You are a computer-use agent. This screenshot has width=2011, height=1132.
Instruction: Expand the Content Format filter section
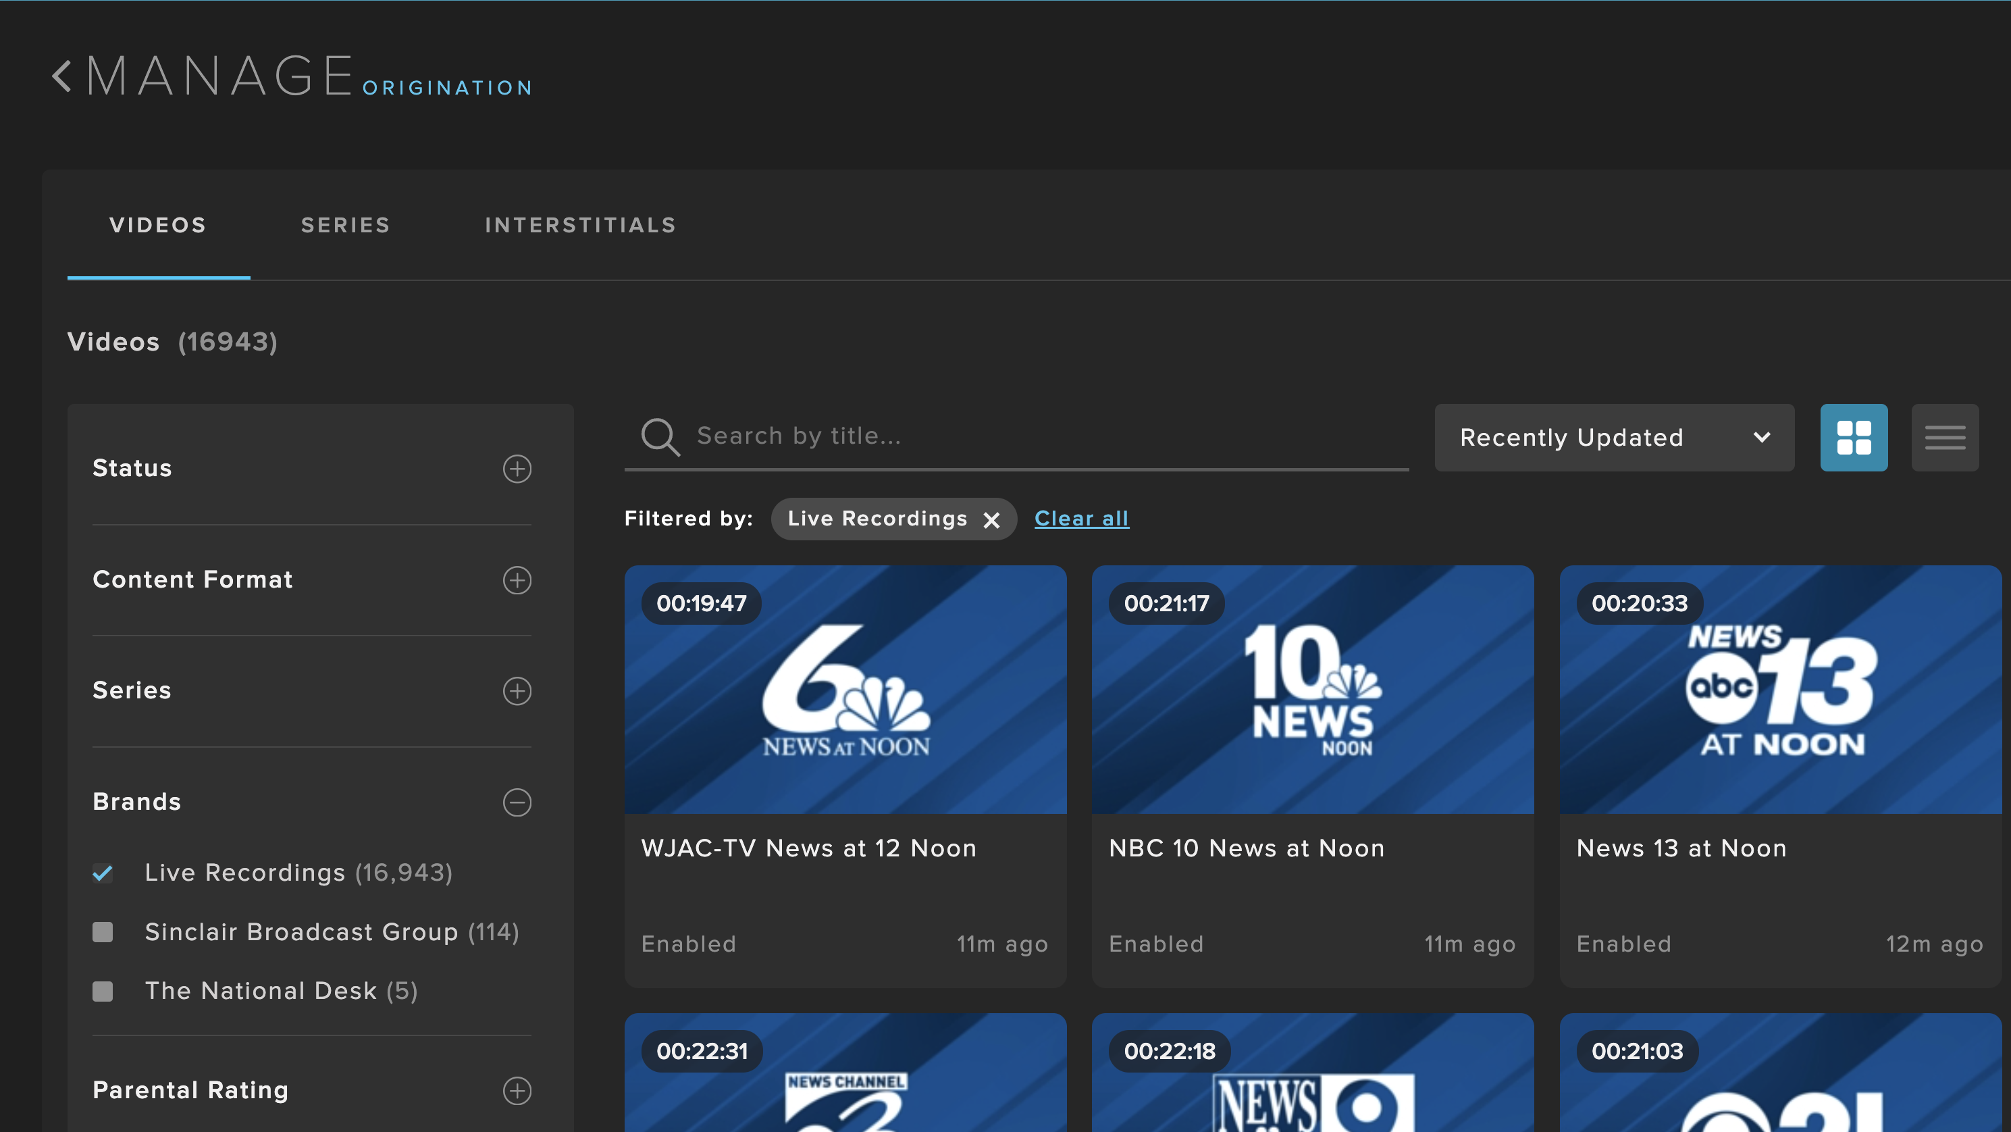(x=517, y=580)
